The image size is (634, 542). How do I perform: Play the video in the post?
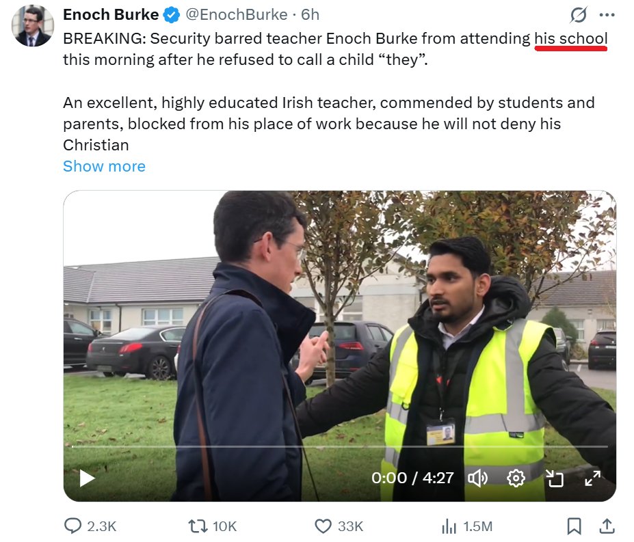click(88, 478)
